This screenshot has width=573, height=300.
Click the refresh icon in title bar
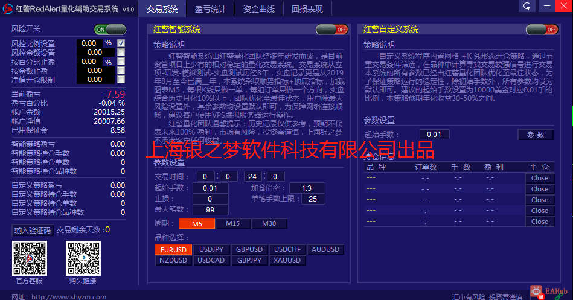pos(527,6)
